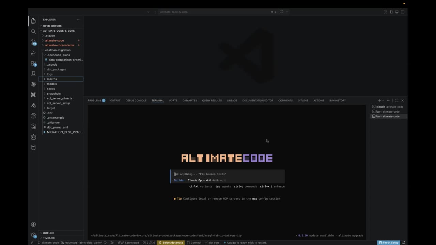Viewport: 436px width, 245px height.
Task: Collapse the eastman-migration folder
Action: click(x=61, y=50)
